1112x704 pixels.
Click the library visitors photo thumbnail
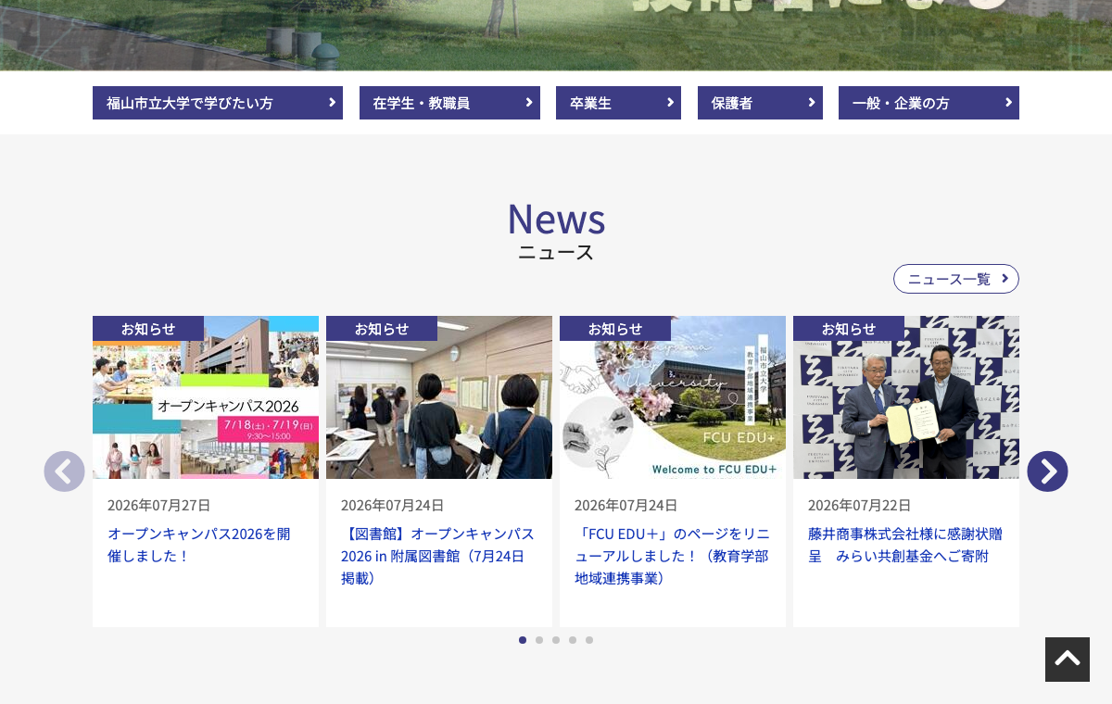click(439, 397)
